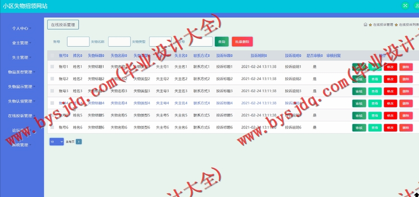419x197 pixels.
Task: Click 修改 button in 账号3 row
Action: coord(391,91)
